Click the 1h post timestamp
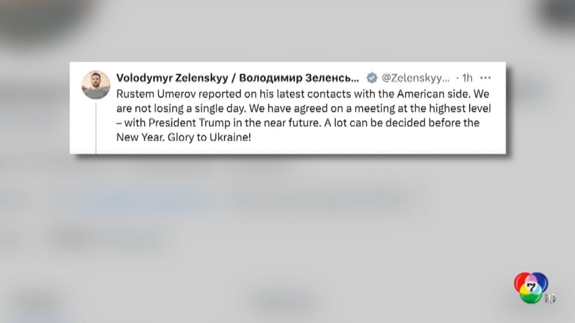 point(466,78)
